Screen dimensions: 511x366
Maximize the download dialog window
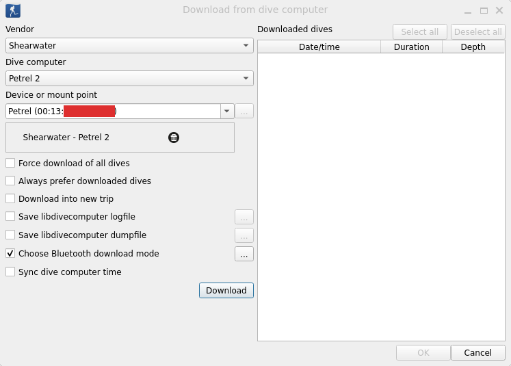[484, 10]
